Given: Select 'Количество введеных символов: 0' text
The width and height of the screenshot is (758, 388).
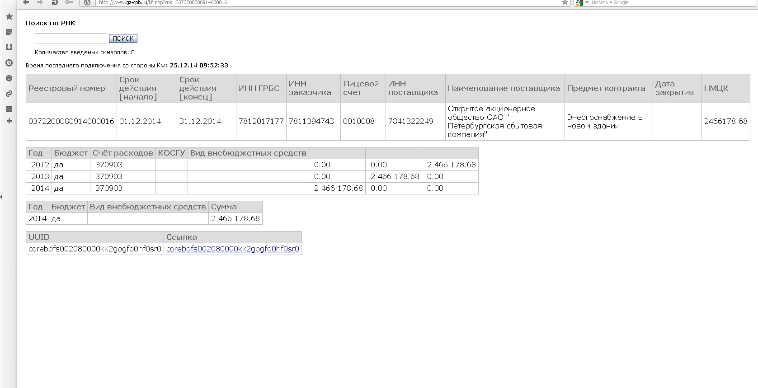Looking at the screenshot, I should tap(85, 52).
